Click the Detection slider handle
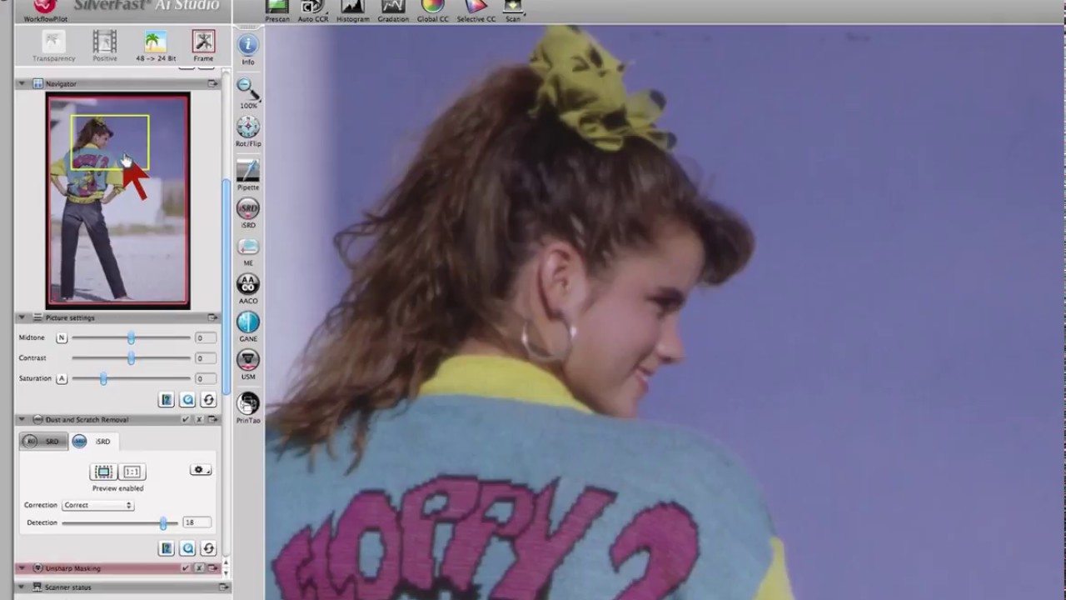The image size is (1066, 600). pyautogui.click(x=163, y=522)
